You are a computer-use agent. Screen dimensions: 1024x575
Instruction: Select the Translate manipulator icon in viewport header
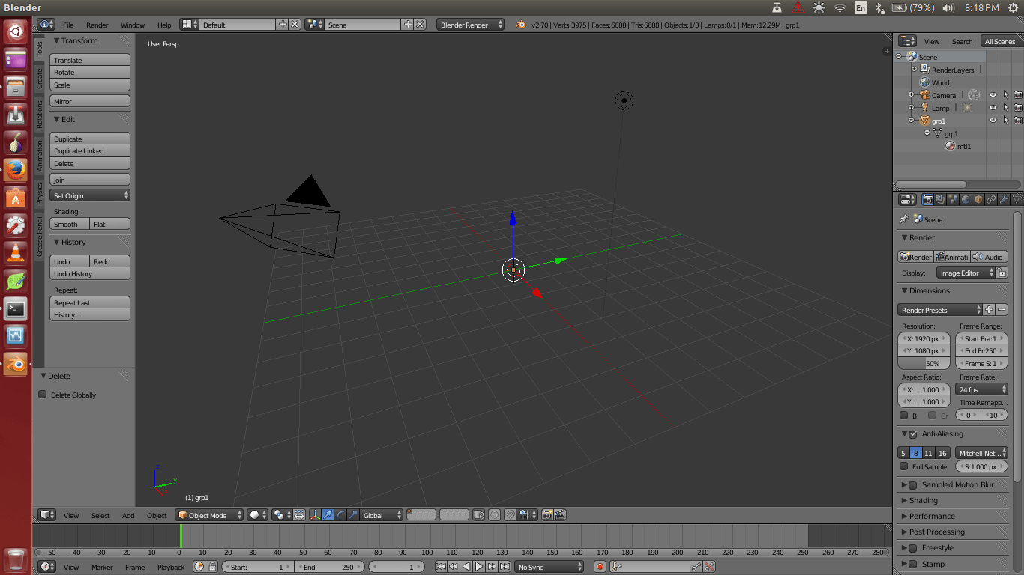tap(328, 514)
